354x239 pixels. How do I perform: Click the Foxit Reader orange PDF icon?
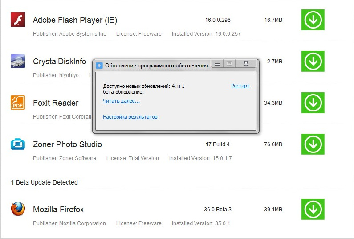coord(18,103)
